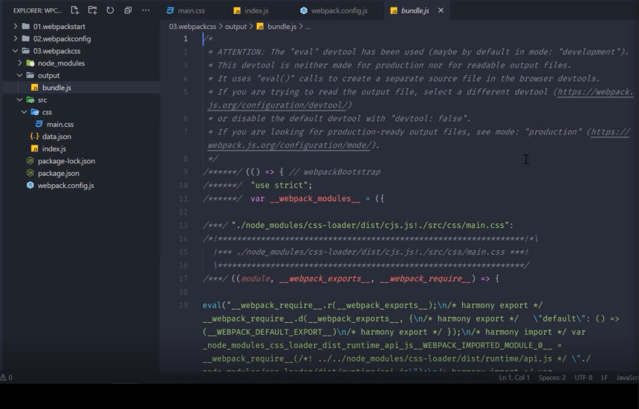Click __webpack_exports__ parameter on line 17
The width and height of the screenshot is (639, 409).
tap(325, 279)
